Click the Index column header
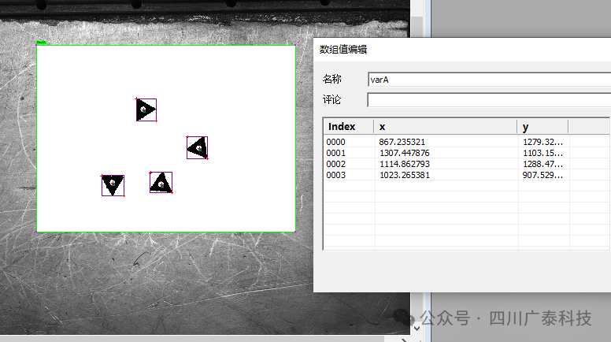The height and width of the screenshot is (342, 611). 348,127
